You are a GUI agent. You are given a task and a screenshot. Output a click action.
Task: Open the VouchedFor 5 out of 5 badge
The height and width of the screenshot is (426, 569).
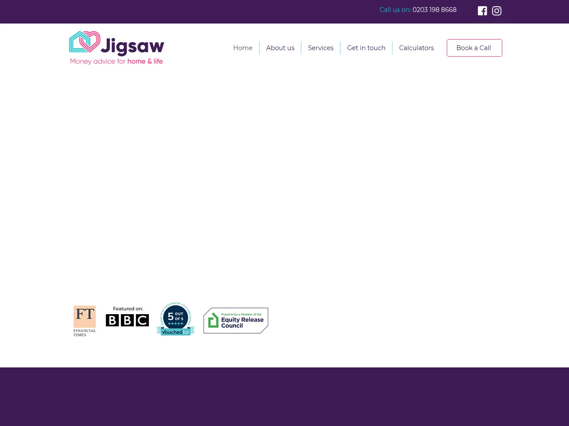click(175, 318)
